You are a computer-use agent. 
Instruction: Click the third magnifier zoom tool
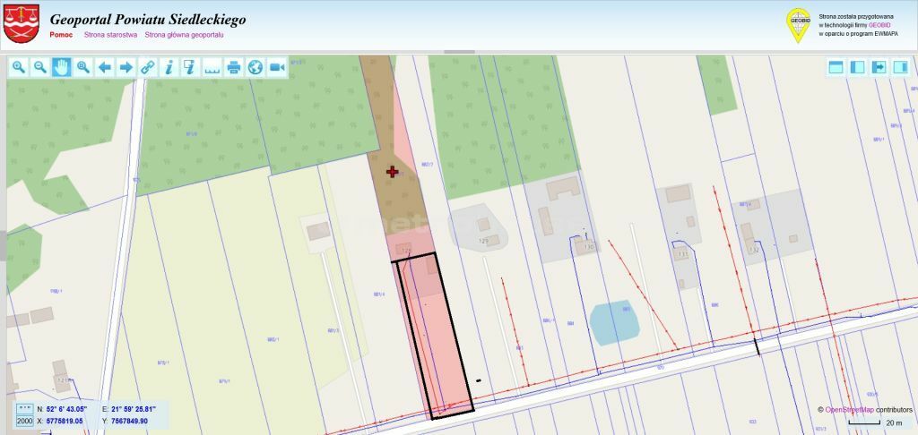(82, 67)
